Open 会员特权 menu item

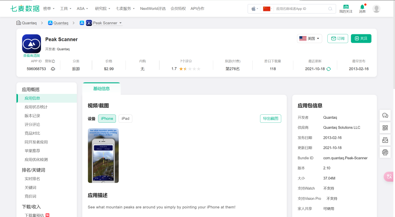click(178, 8)
